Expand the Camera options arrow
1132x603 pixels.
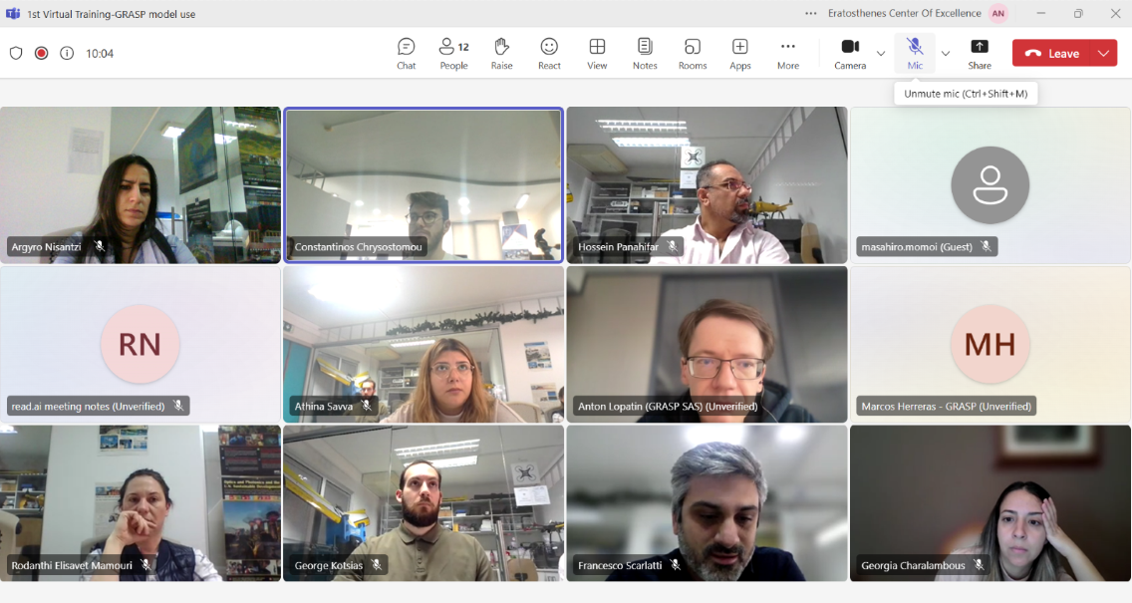point(881,53)
